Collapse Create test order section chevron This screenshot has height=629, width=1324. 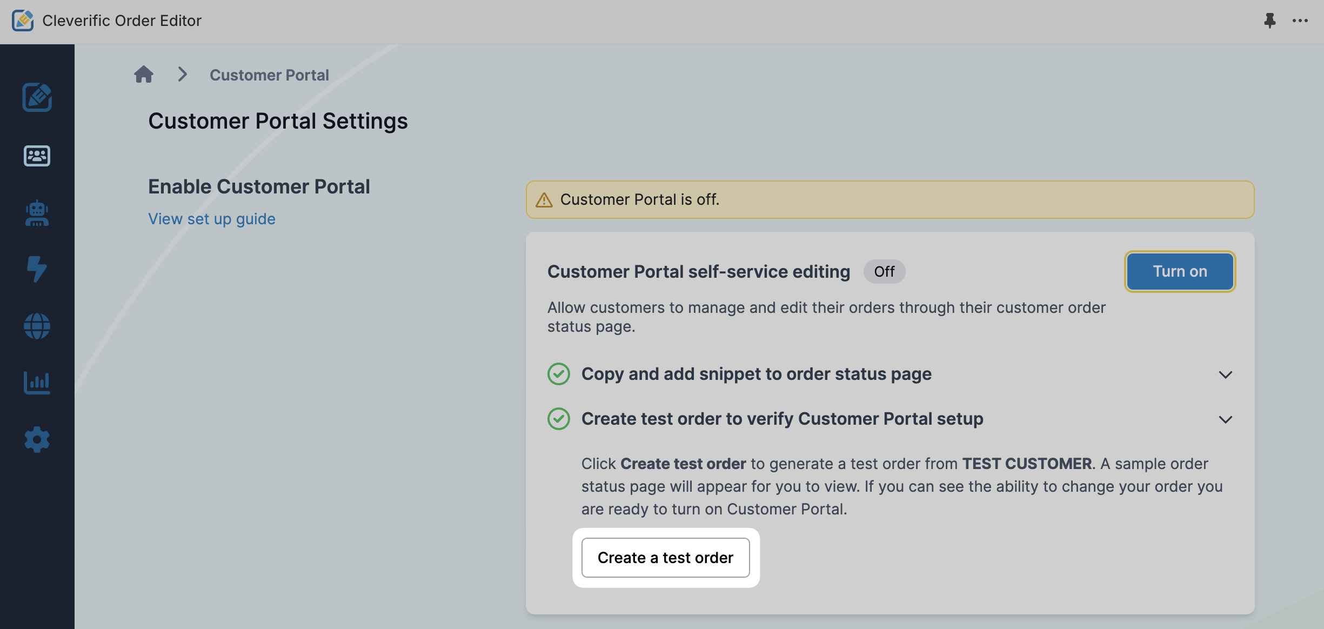coord(1226,419)
